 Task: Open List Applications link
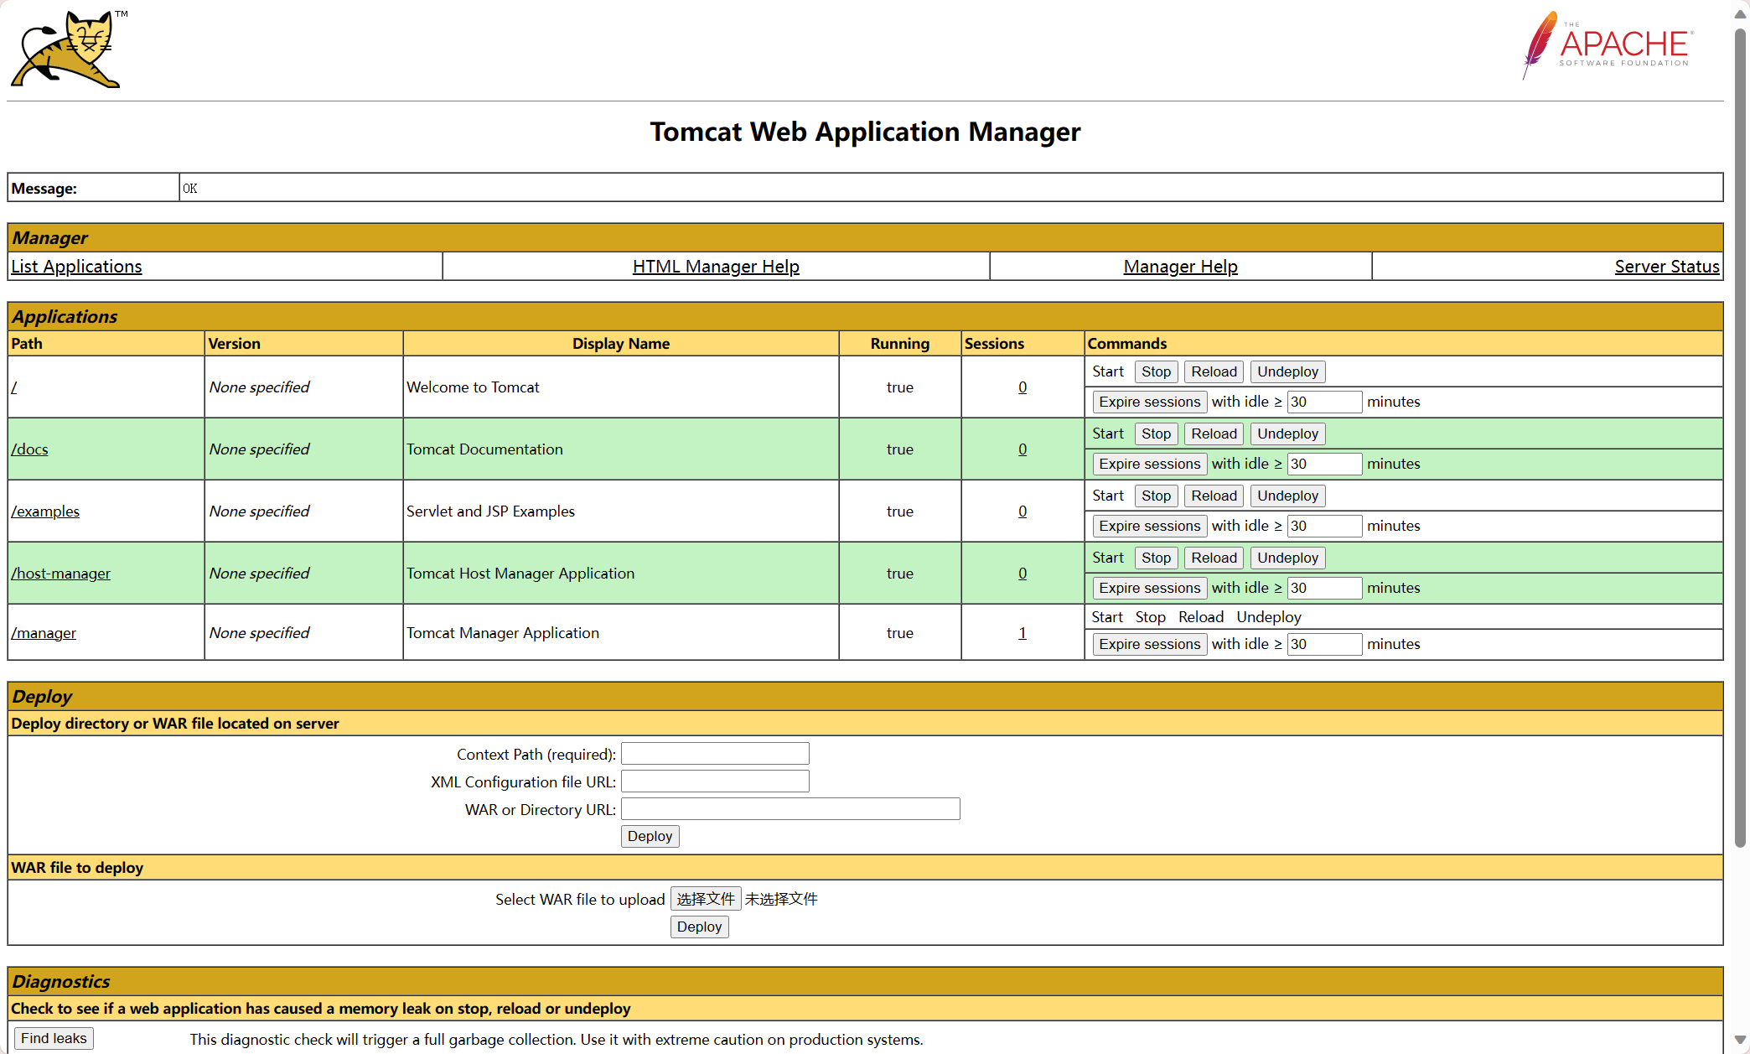click(x=76, y=267)
